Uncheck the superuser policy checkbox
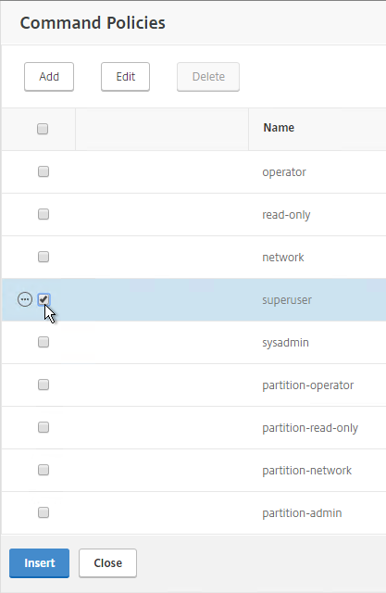Image resolution: width=386 pixels, height=593 pixels. point(44,299)
